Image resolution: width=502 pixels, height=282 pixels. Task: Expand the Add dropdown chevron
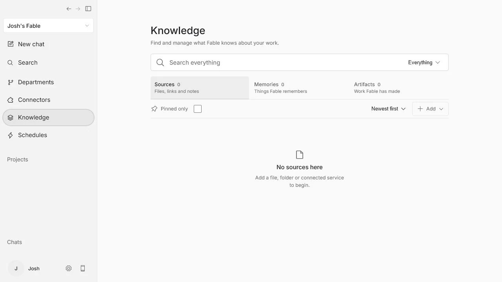click(x=441, y=109)
